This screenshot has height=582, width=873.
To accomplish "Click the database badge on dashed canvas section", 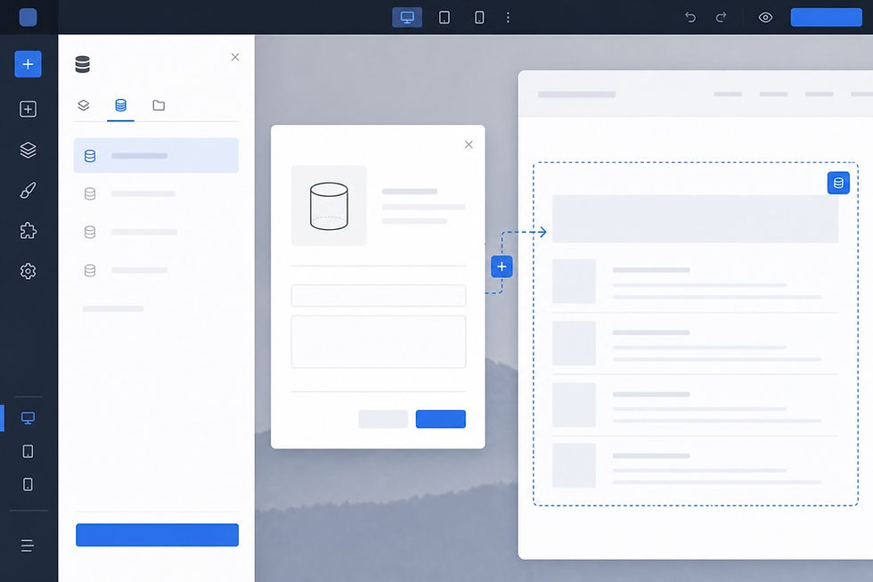I will click(838, 183).
